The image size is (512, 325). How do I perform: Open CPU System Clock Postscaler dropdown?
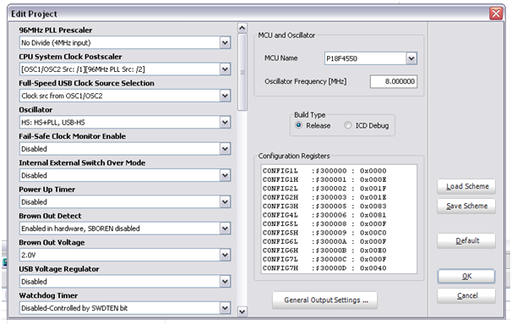[225, 69]
